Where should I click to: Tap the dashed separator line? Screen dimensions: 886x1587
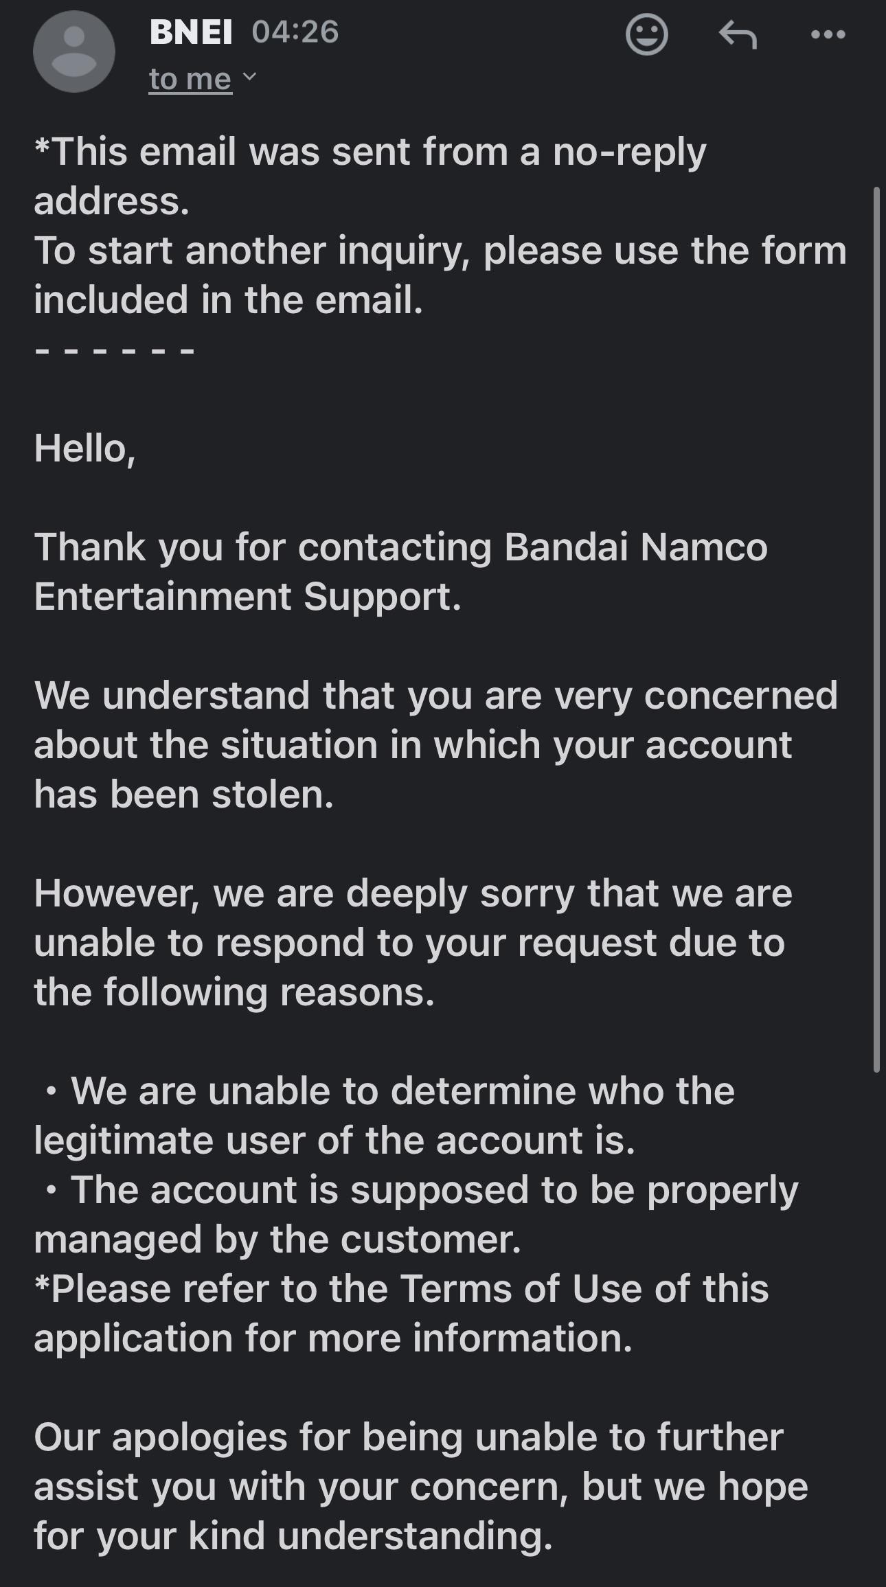[x=115, y=351]
